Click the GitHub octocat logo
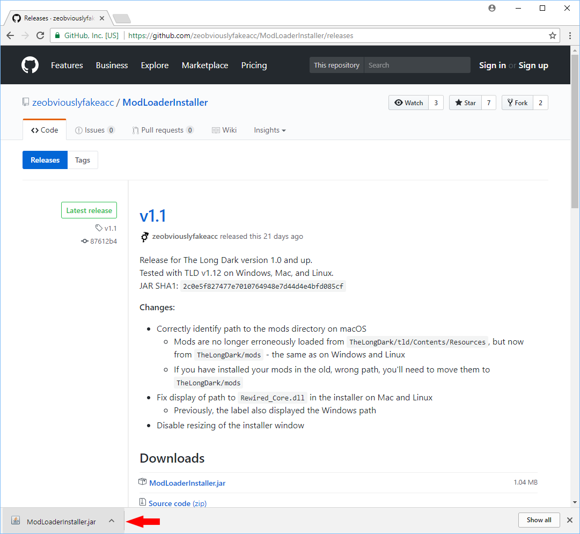 30,65
